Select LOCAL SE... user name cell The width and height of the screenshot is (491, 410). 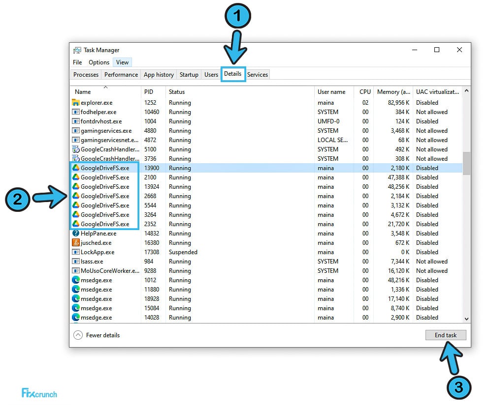click(x=332, y=140)
